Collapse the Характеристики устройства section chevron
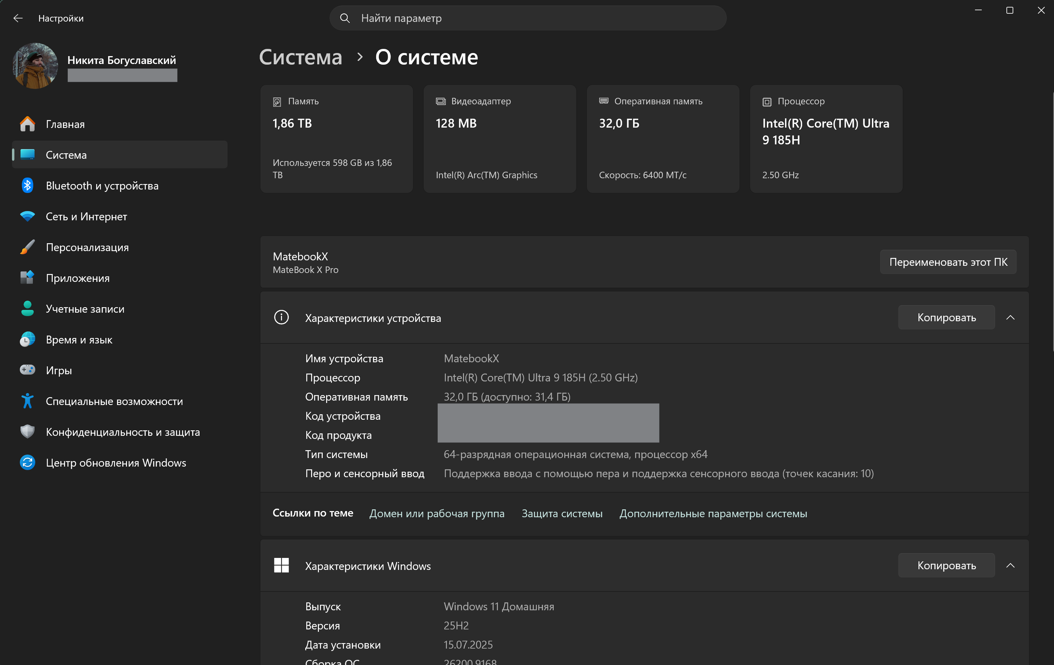The width and height of the screenshot is (1054, 665). 1010,317
